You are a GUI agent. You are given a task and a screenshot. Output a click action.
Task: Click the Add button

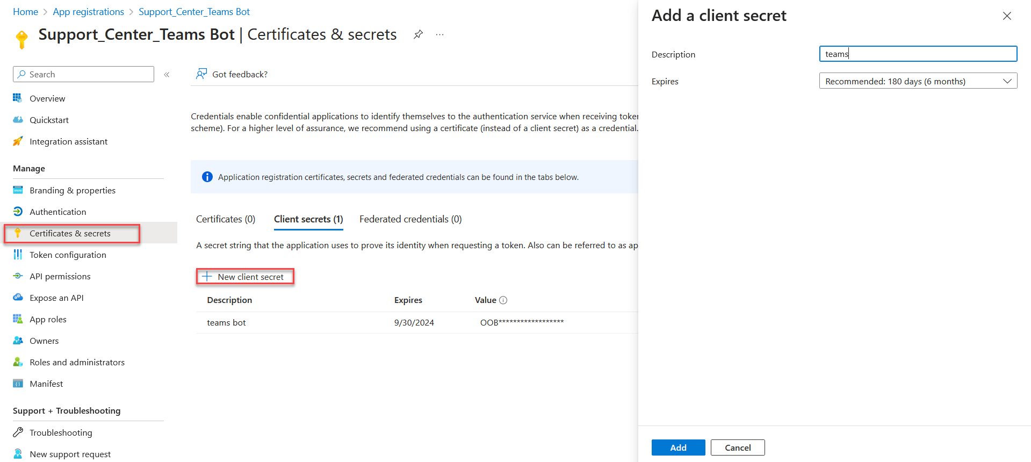tap(678, 447)
